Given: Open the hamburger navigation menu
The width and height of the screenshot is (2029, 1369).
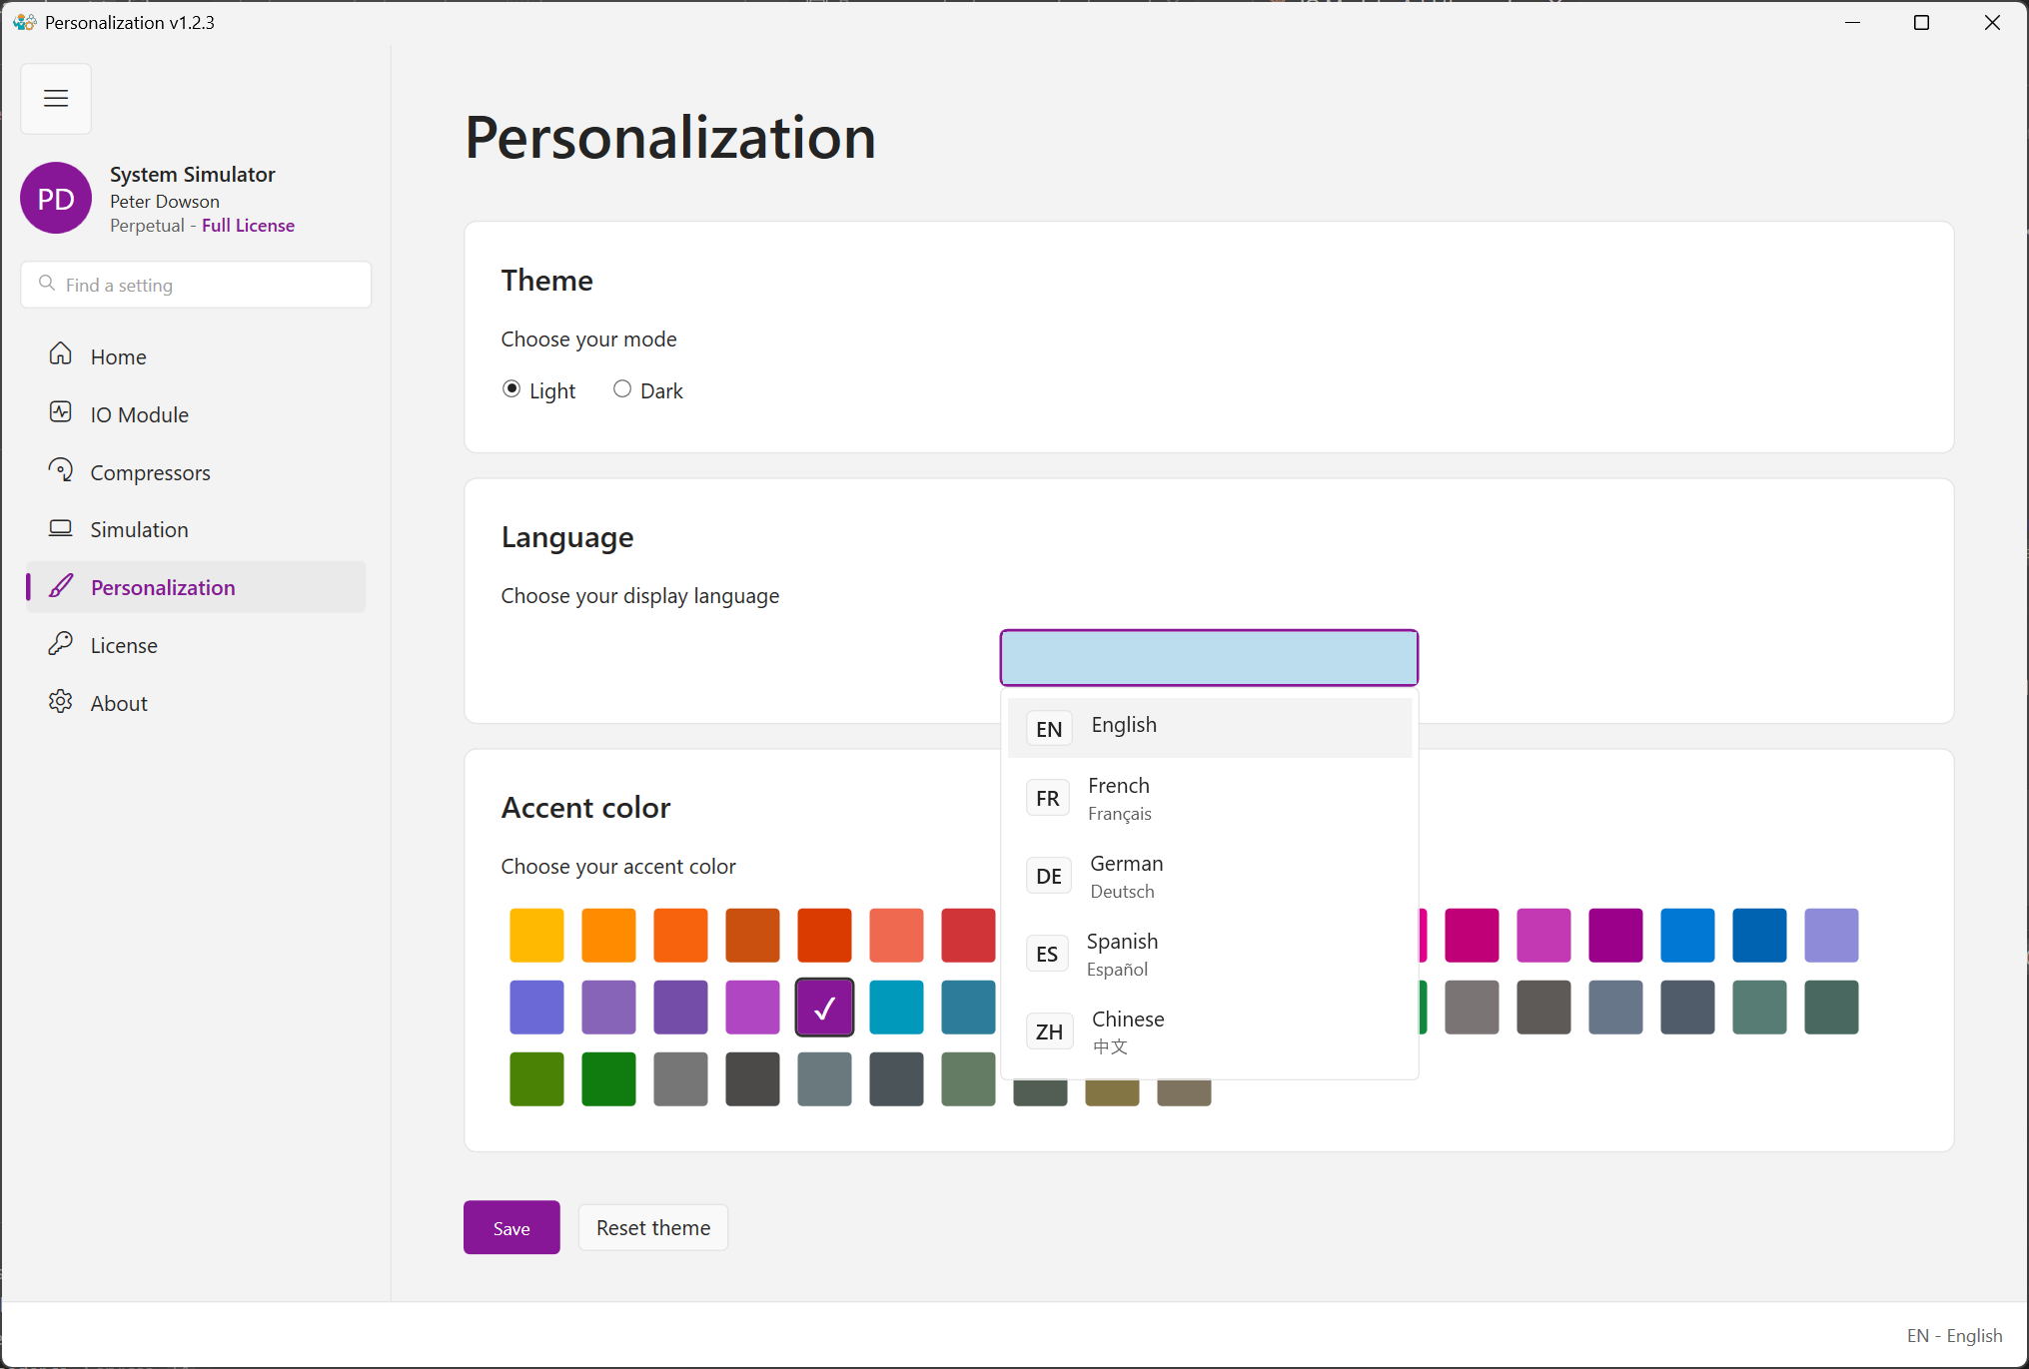Looking at the screenshot, I should click(56, 98).
